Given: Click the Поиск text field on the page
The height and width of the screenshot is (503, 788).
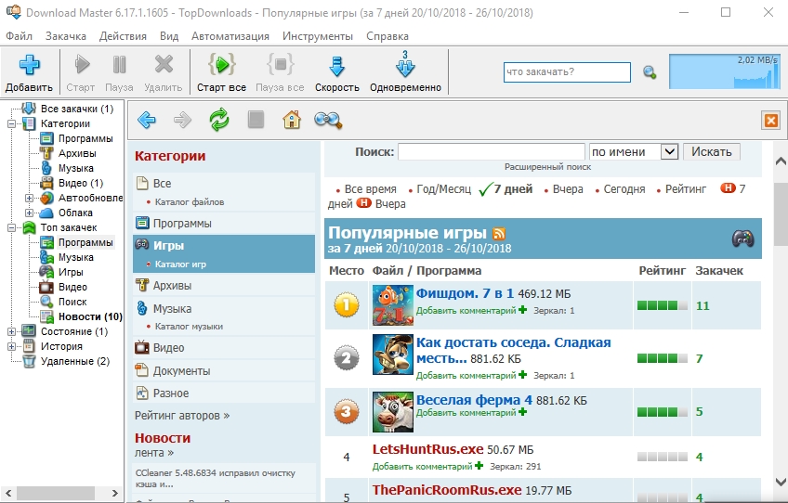Looking at the screenshot, I should (492, 151).
